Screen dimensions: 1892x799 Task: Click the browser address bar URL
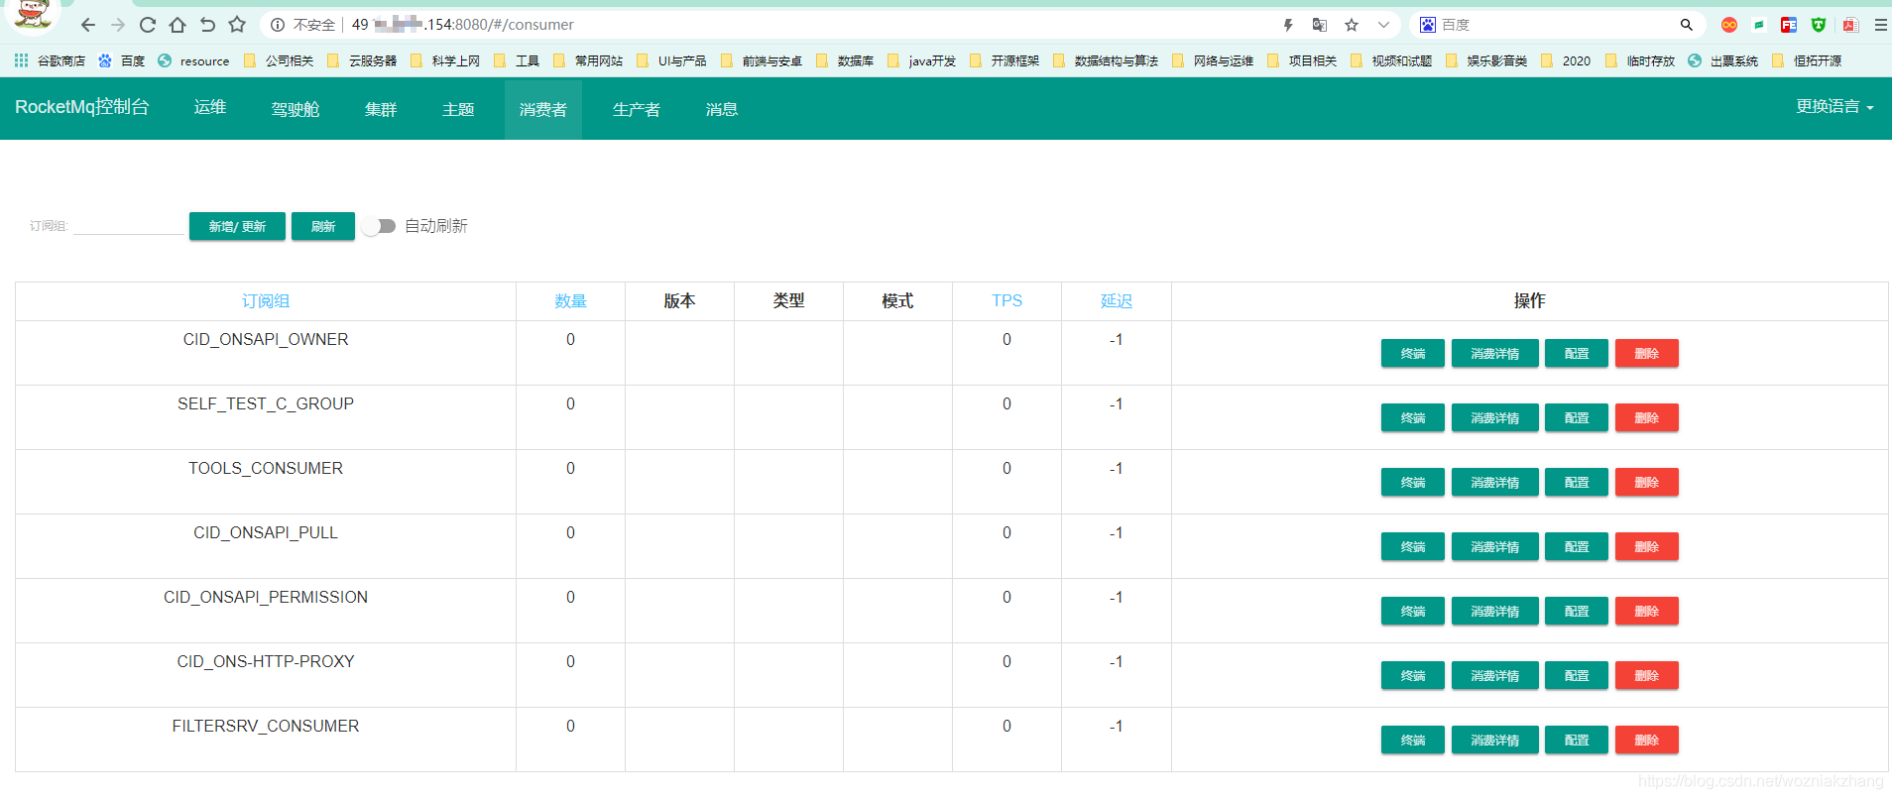coord(463,25)
